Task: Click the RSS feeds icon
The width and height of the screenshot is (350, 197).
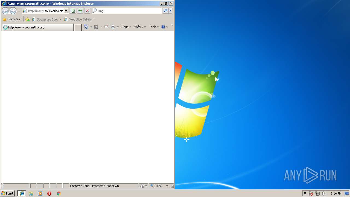Action: (x=96, y=27)
